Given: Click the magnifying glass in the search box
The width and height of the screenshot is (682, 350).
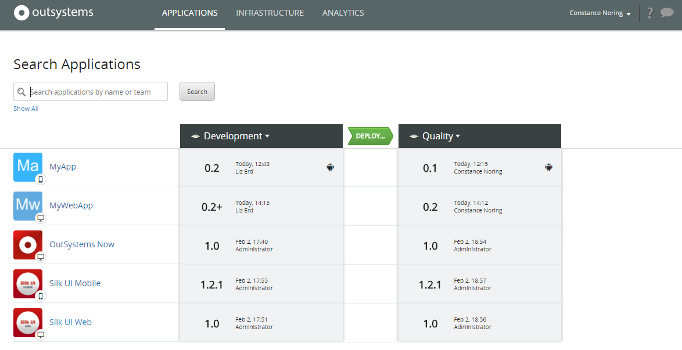Looking at the screenshot, I should coord(22,91).
